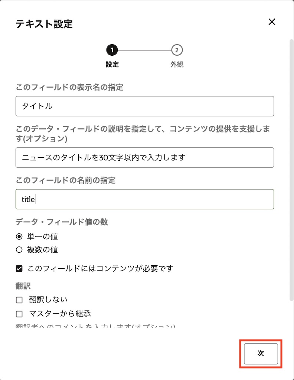Click step 2 circle labeled 外観

(x=176, y=49)
